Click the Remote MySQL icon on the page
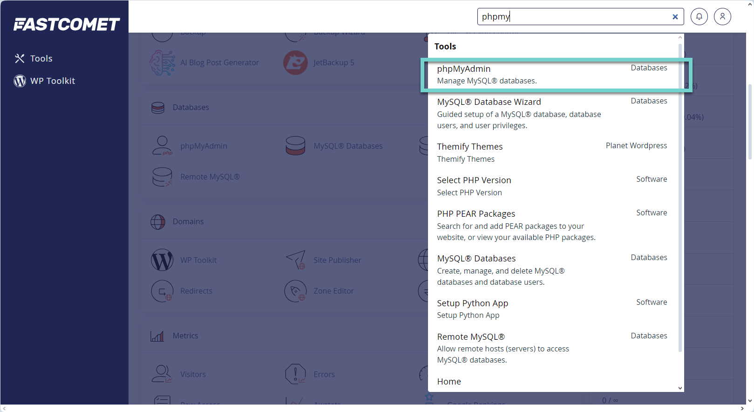This screenshot has width=754, height=412. click(x=162, y=177)
